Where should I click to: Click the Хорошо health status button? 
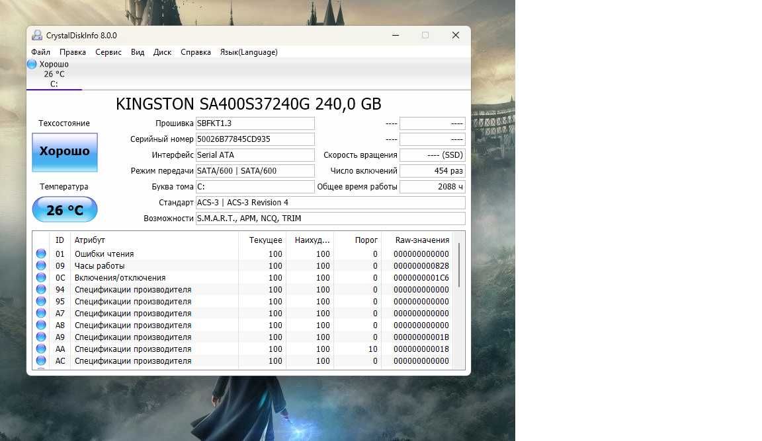click(65, 152)
